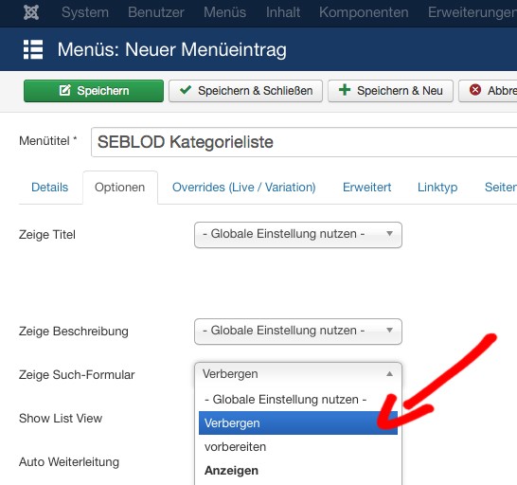Open the Komponenten menu
The image size is (517, 485).
pos(364,12)
